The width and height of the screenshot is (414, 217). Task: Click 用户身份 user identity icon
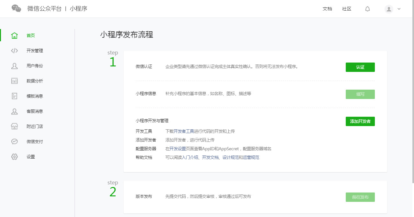(14, 66)
